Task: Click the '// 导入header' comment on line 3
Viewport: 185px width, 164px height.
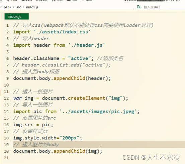Action: point(31,38)
